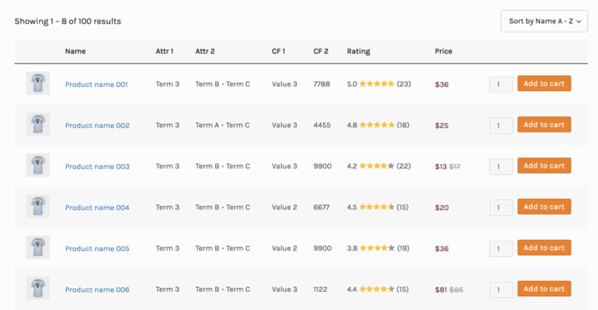Click the 3.8 star rating of Product 005
The image size is (598, 310).
378,249
